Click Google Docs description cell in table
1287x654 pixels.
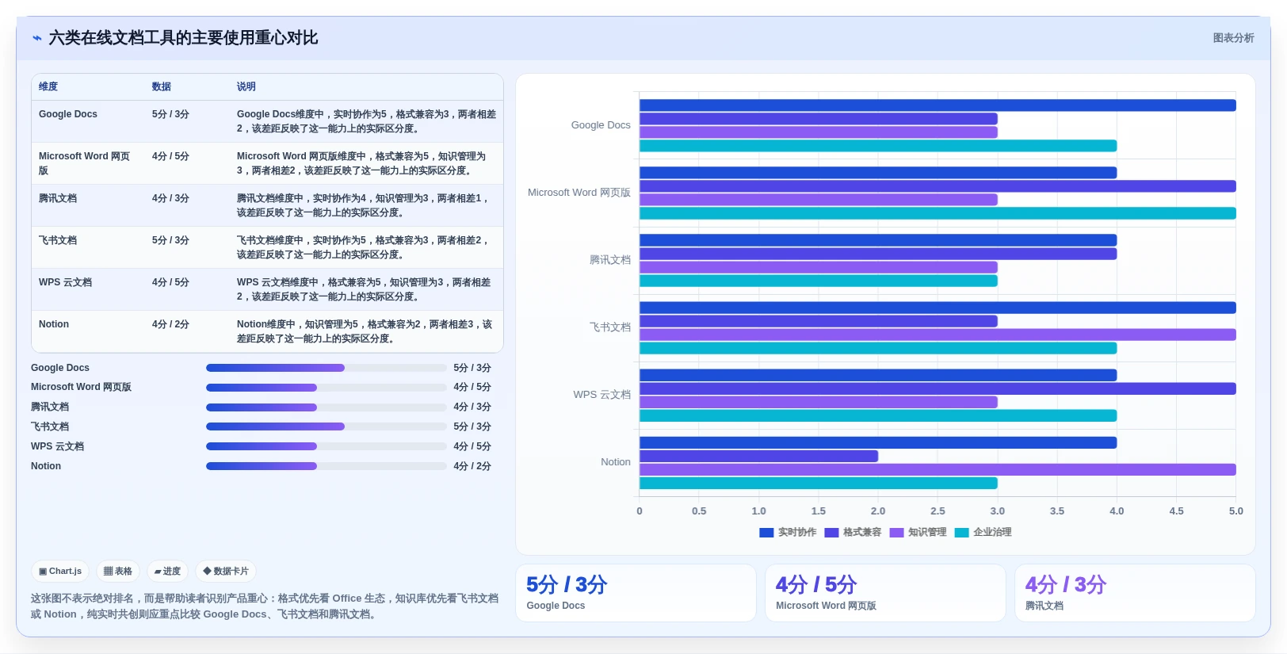[x=366, y=121]
